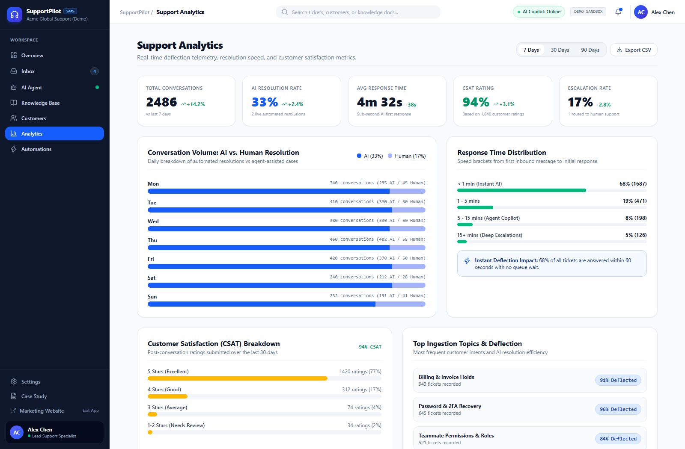Click the AI Agent green status dot
Screen dimensions: 685x449
pyautogui.click(x=97, y=87)
